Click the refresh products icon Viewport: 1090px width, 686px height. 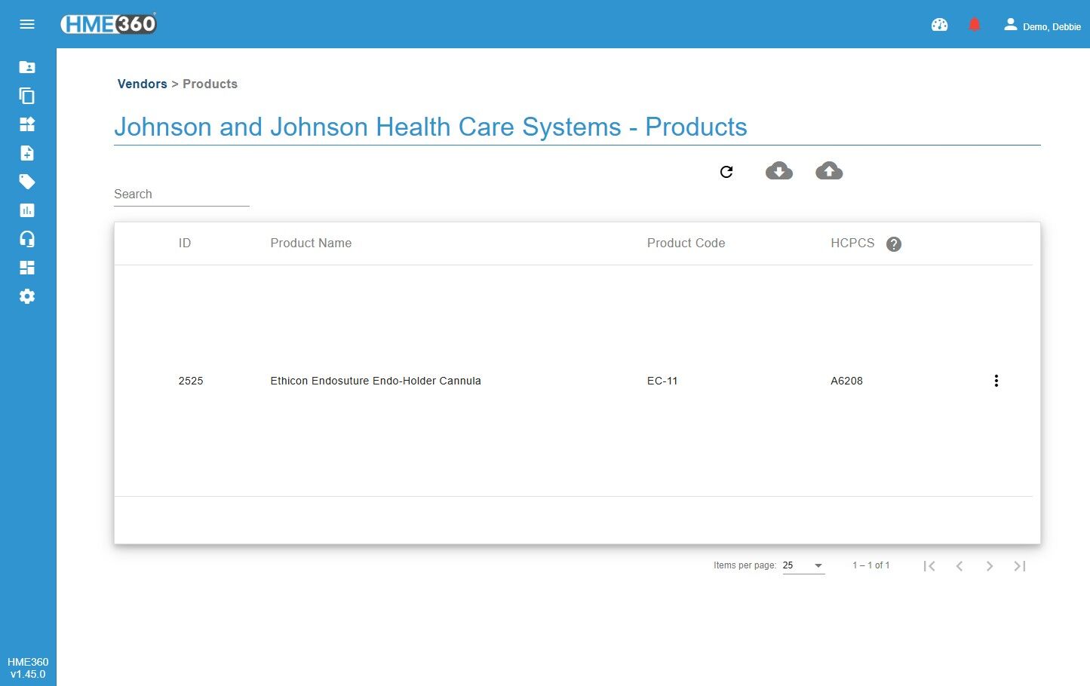click(726, 172)
